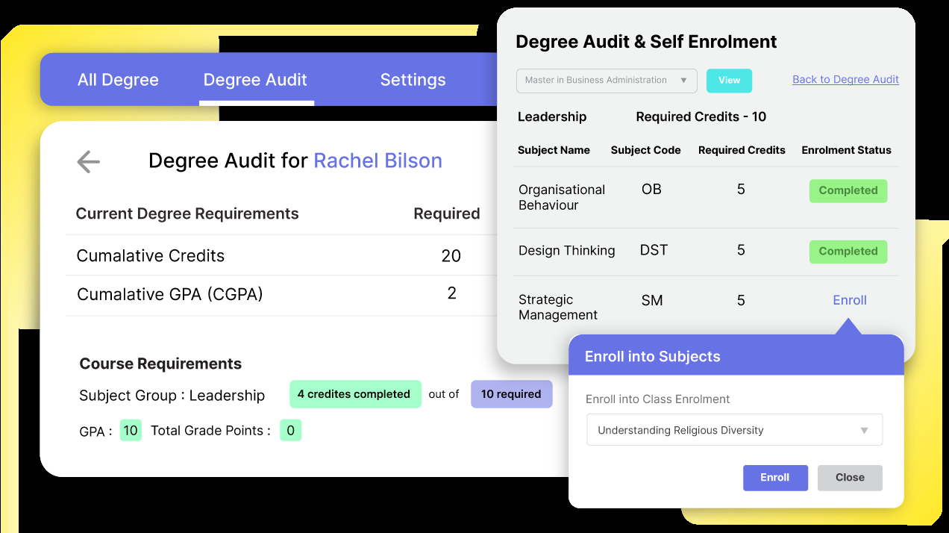Image resolution: width=949 pixels, height=533 pixels.
Task: Click the student name Rachel Bilson
Action: pos(378,160)
